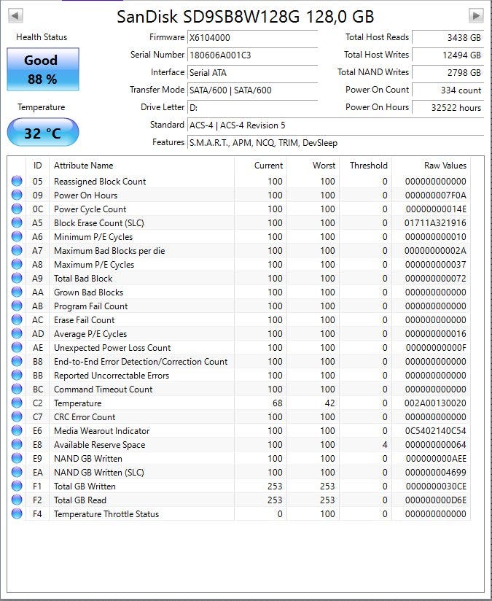Click the Worst column header
492x601 pixels.
[x=313, y=165]
